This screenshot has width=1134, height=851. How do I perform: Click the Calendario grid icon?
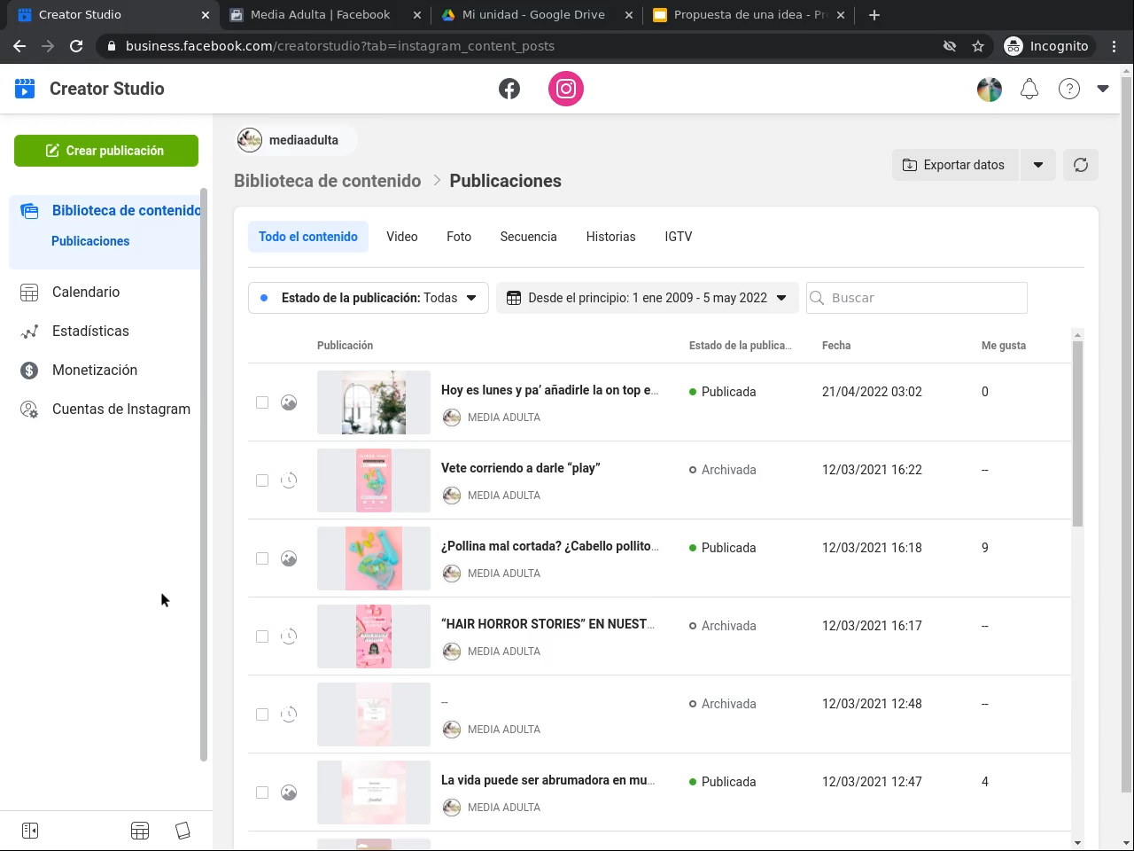29,292
